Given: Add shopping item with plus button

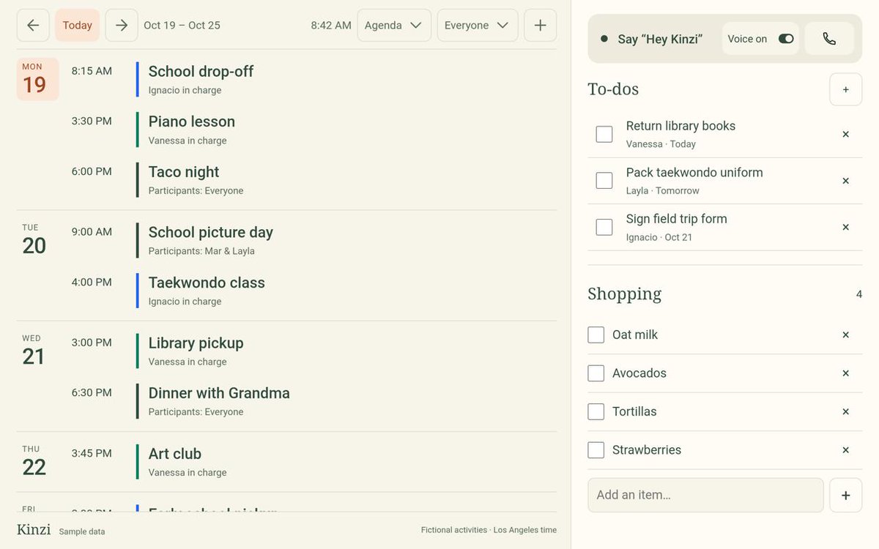Looking at the screenshot, I should pos(845,495).
